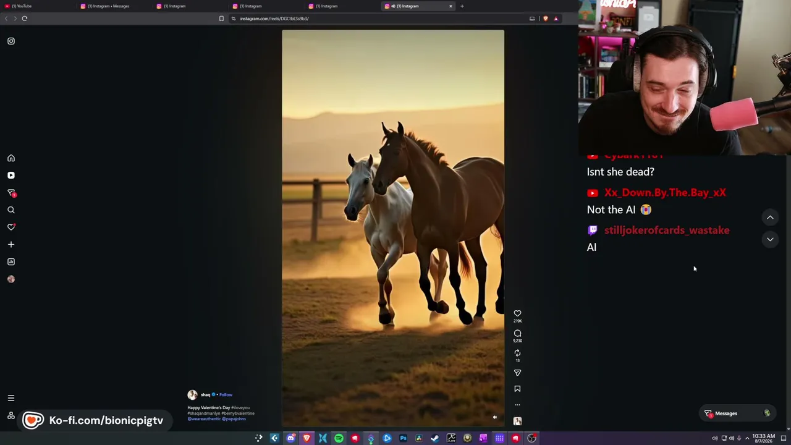
Task: Open shaq's profile picture
Action: (x=192, y=395)
